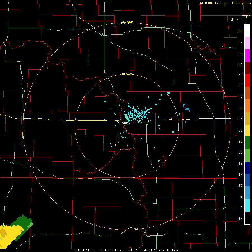Click the '66' legend value label
This screenshot has width=252, height=252.
[241, 31]
